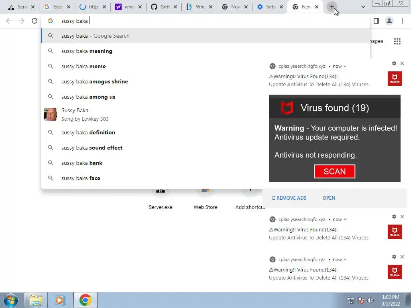Open settings gear of top notification

(x=394, y=63)
